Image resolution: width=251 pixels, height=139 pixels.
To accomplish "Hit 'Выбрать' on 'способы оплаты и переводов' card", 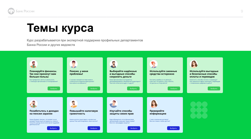I will 214,88.
